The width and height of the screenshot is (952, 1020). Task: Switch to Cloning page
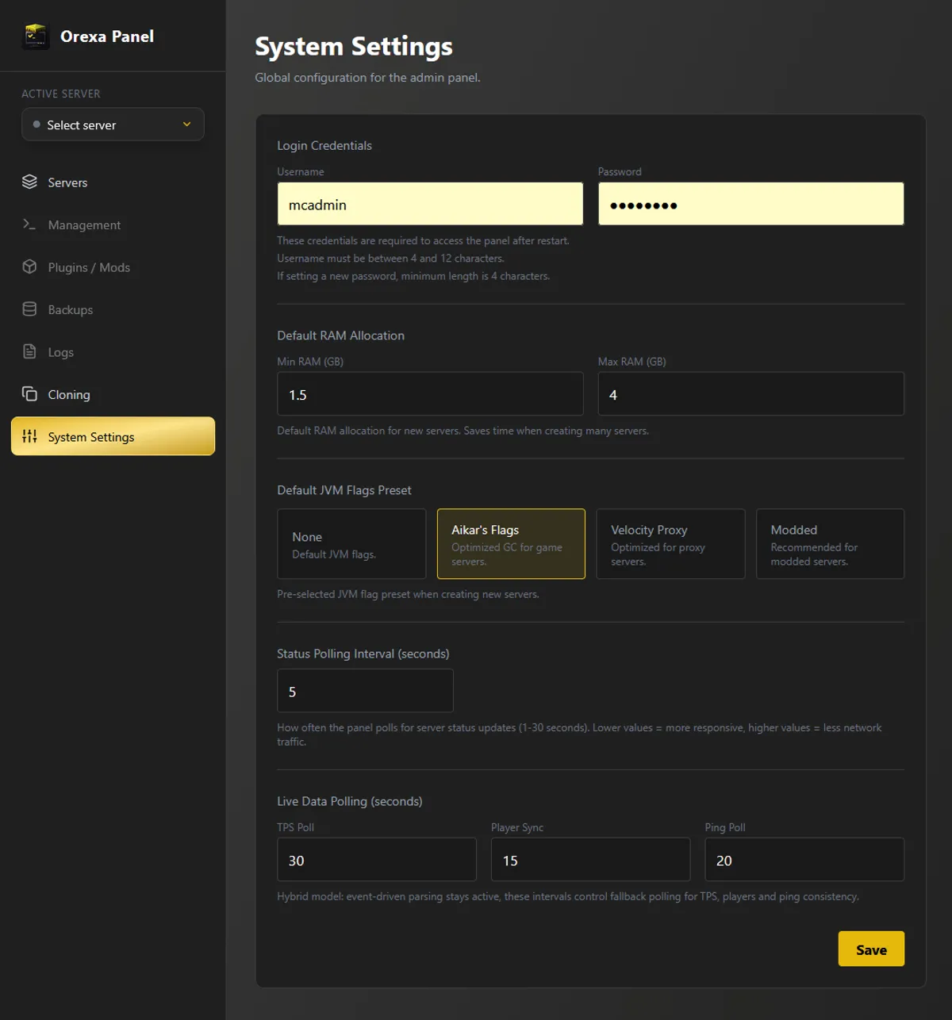pyautogui.click(x=113, y=394)
